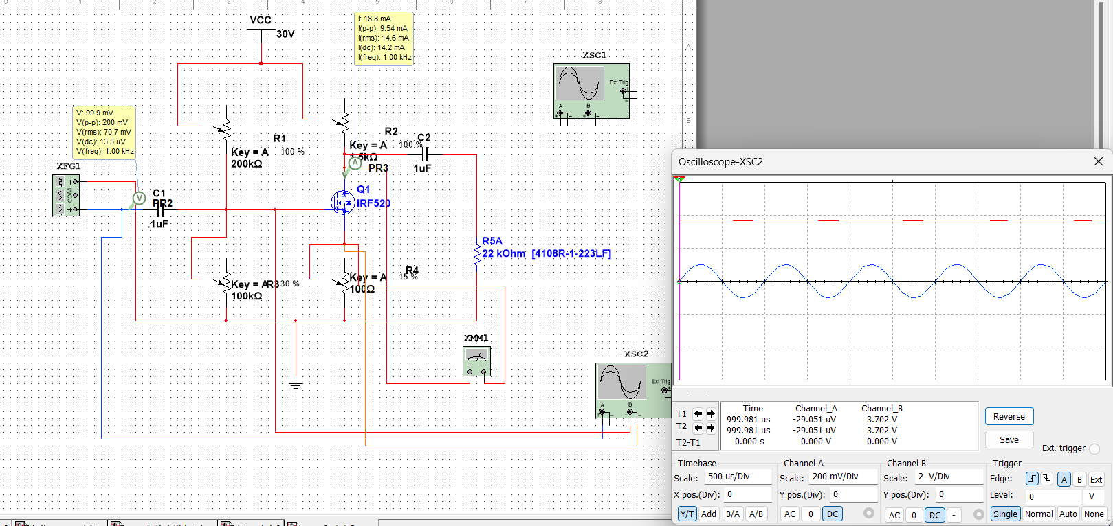Screen dimensions: 1113x526
Task: Set trigger to rising edge
Action: pyautogui.click(x=1032, y=479)
